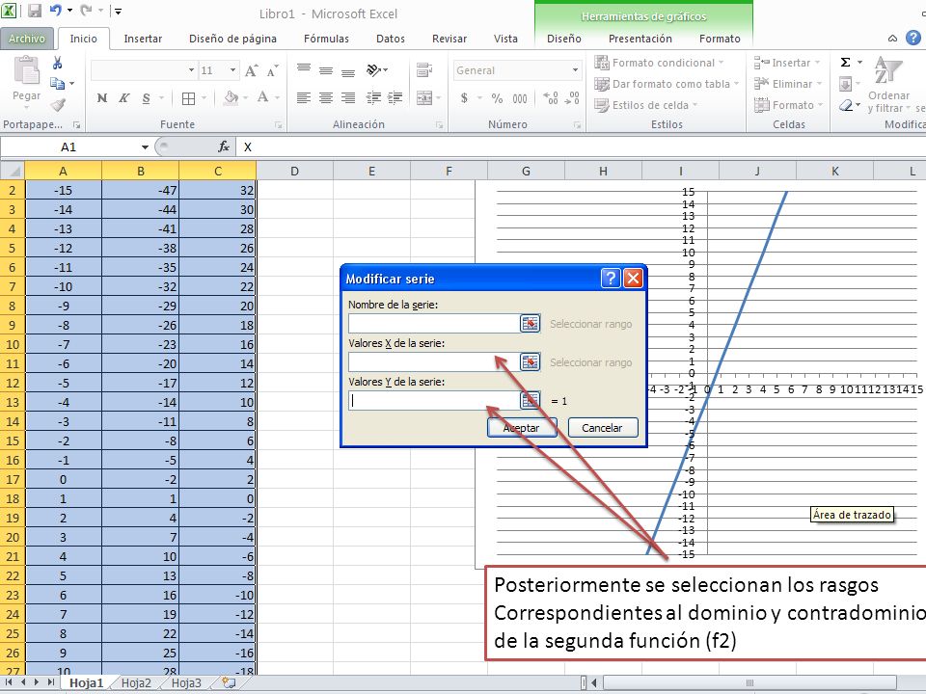Viewport: 926px width, 694px height.
Task: Click the decrease font size icon
Action: (x=272, y=70)
